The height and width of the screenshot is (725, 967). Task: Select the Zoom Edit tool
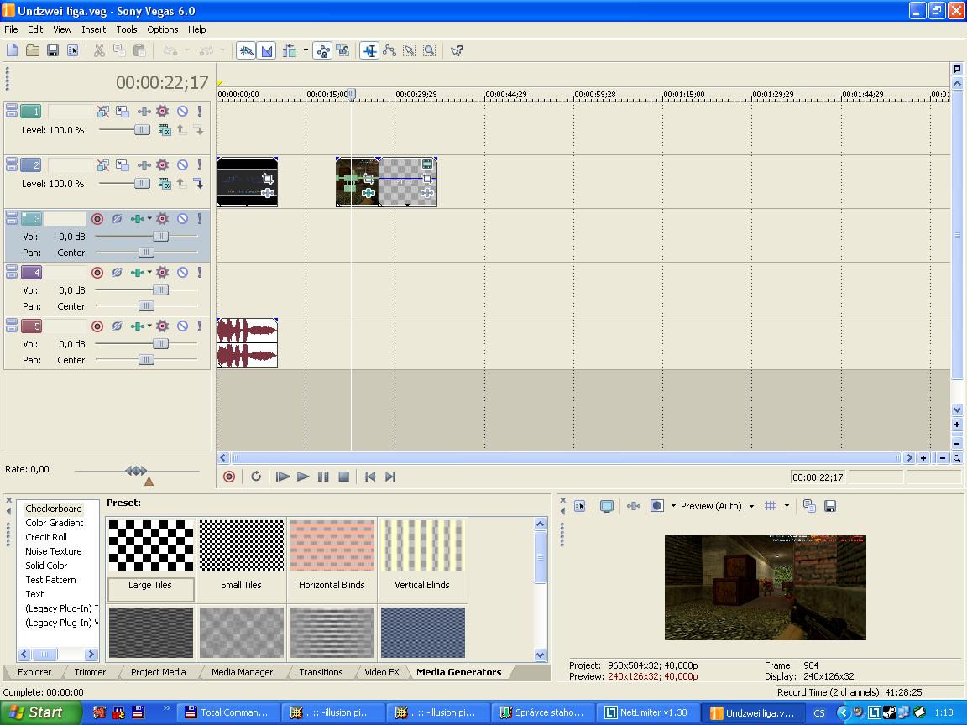pyautogui.click(x=429, y=50)
